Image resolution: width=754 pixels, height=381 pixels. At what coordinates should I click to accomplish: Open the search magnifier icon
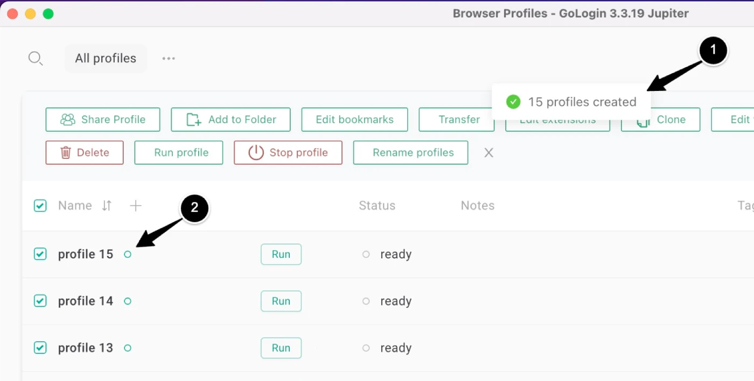click(x=35, y=58)
